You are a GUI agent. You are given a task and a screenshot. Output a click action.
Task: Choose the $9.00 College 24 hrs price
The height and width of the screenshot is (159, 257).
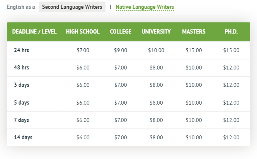click(x=121, y=50)
